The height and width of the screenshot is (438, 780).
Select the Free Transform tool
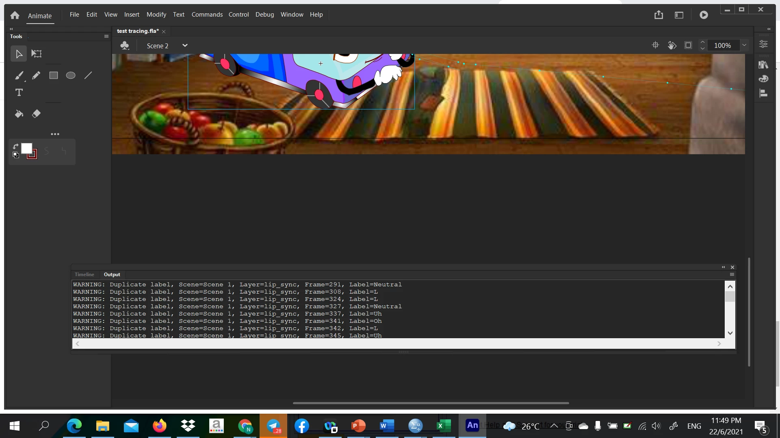(x=37, y=54)
